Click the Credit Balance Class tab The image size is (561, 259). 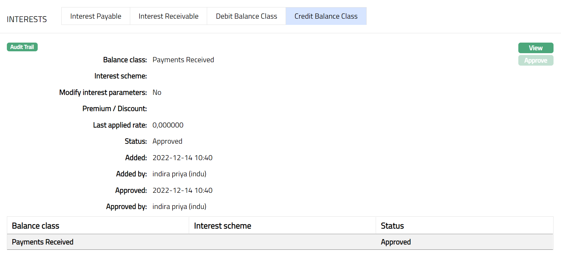pos(326,16)
